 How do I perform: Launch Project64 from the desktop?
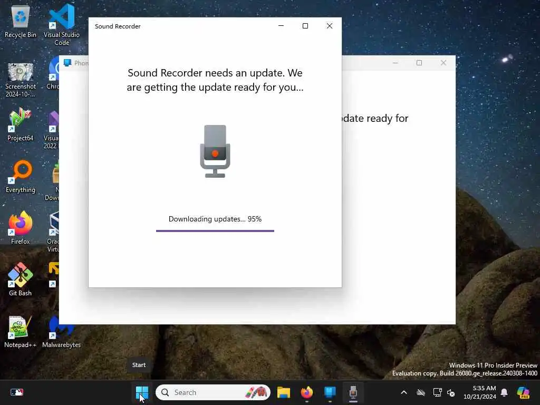coord(21,124)
